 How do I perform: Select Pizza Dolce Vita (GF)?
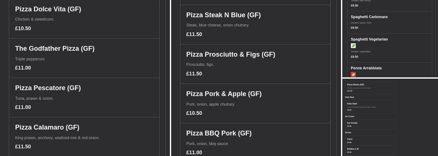(x=84, y=19)
